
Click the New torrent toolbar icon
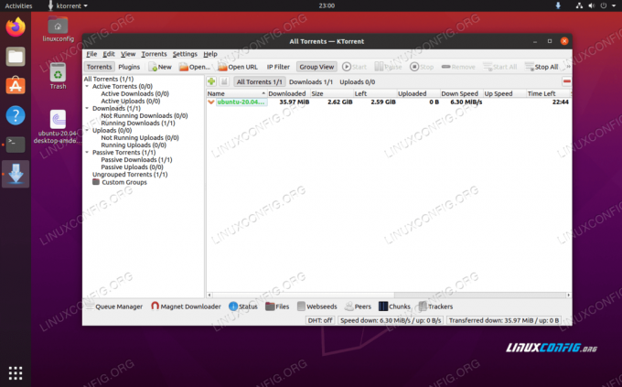pyautogui.click(x=160, y=67)
